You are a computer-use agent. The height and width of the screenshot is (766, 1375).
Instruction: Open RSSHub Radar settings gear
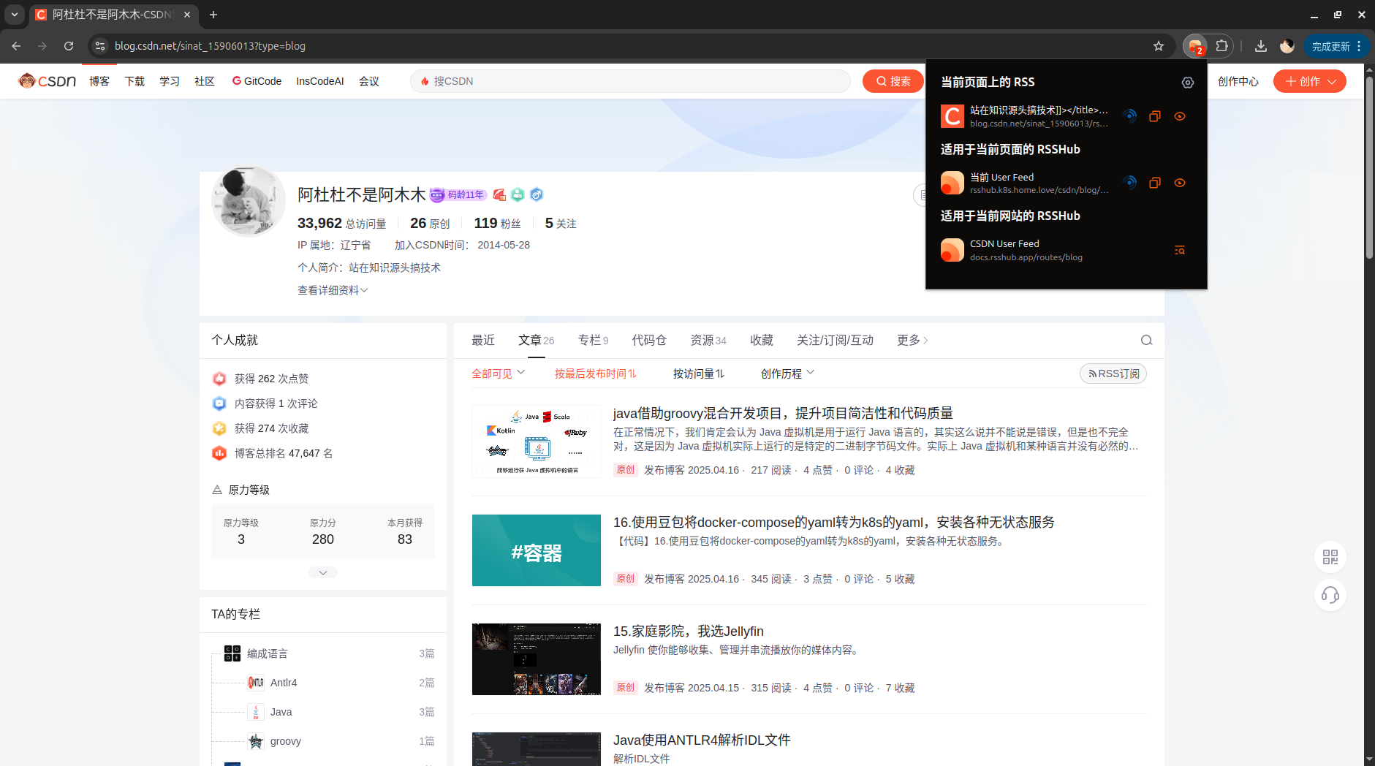(x=1188, y=83)
